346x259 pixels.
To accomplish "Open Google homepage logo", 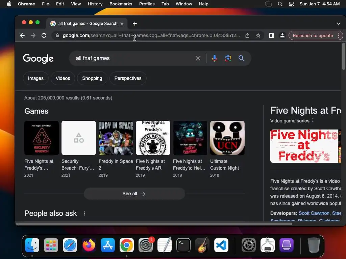I will coord(38,59).
